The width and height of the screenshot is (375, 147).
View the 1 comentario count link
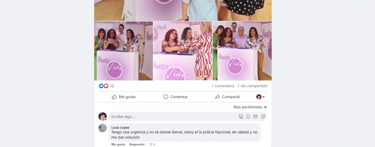(x=223, y=86)
